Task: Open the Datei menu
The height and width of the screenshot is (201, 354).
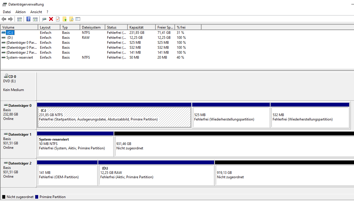Action: tap(7, 12)
